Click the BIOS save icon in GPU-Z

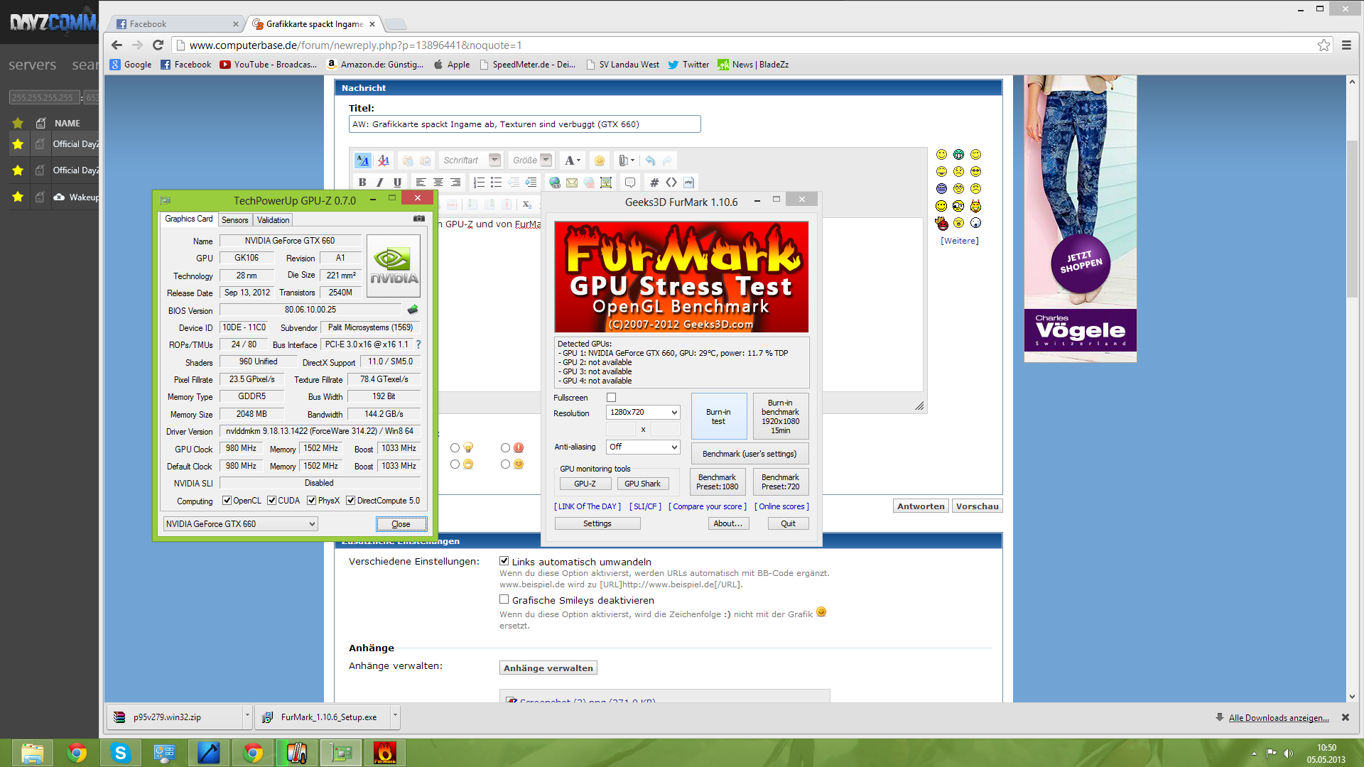[x=413, y=310]
